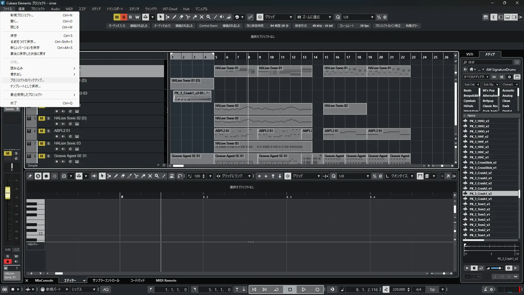Select the Eraser tool in the top toolbar
This screenshot has height=295, width=524.
coord(181,17)
